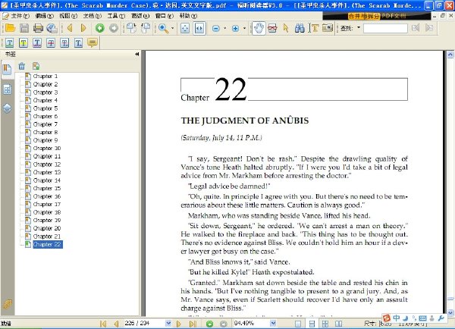The height and width of the screenshot is (329, 455).
Task: Select the text selection tool
Action: tap(314, 28)
